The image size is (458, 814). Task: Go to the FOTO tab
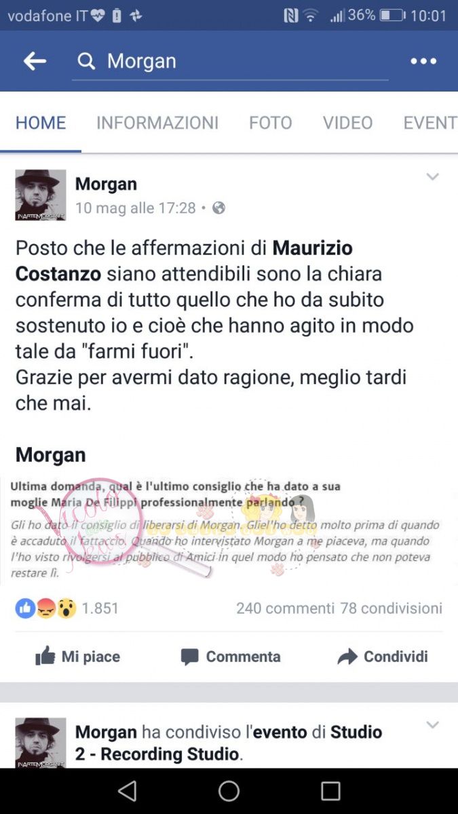pos(270,123)
